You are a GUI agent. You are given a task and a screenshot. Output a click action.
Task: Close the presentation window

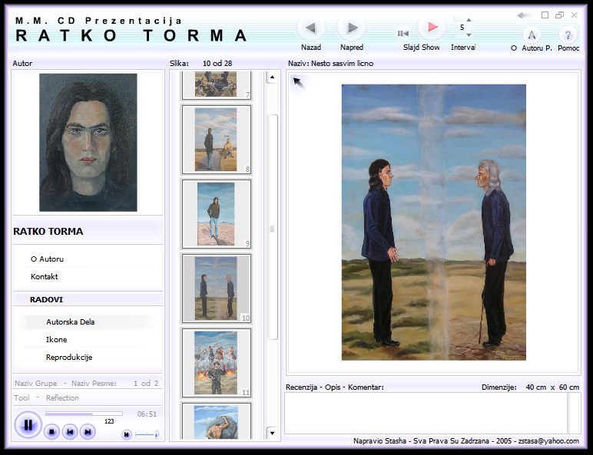(574, 15)
